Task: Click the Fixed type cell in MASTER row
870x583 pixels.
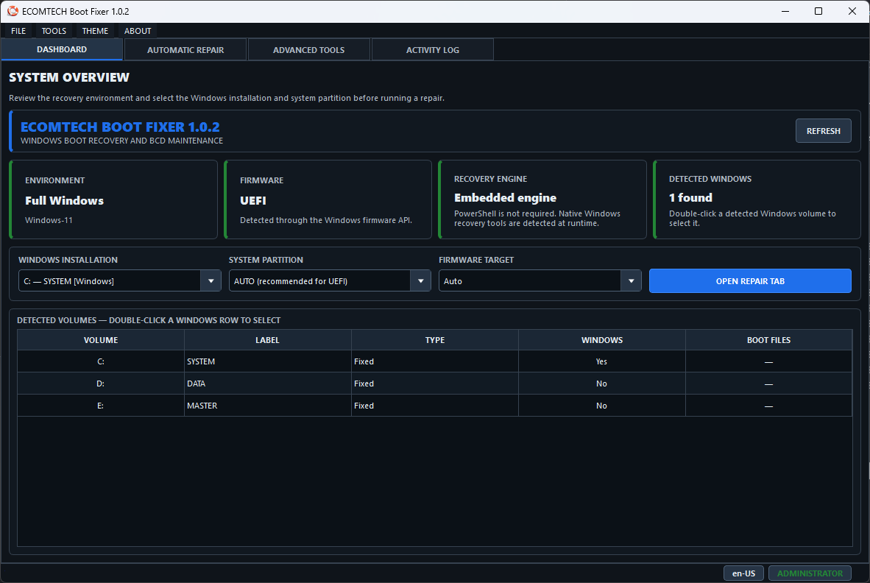Action: tap(435, 406)
